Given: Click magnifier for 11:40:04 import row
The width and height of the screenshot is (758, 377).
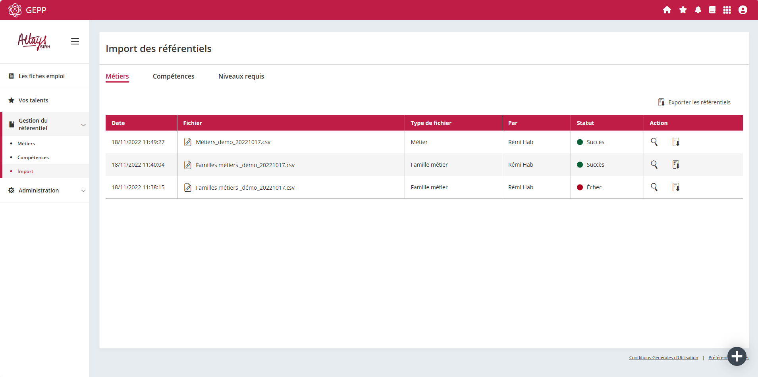Looking at the screenshot, I should 654,165.
